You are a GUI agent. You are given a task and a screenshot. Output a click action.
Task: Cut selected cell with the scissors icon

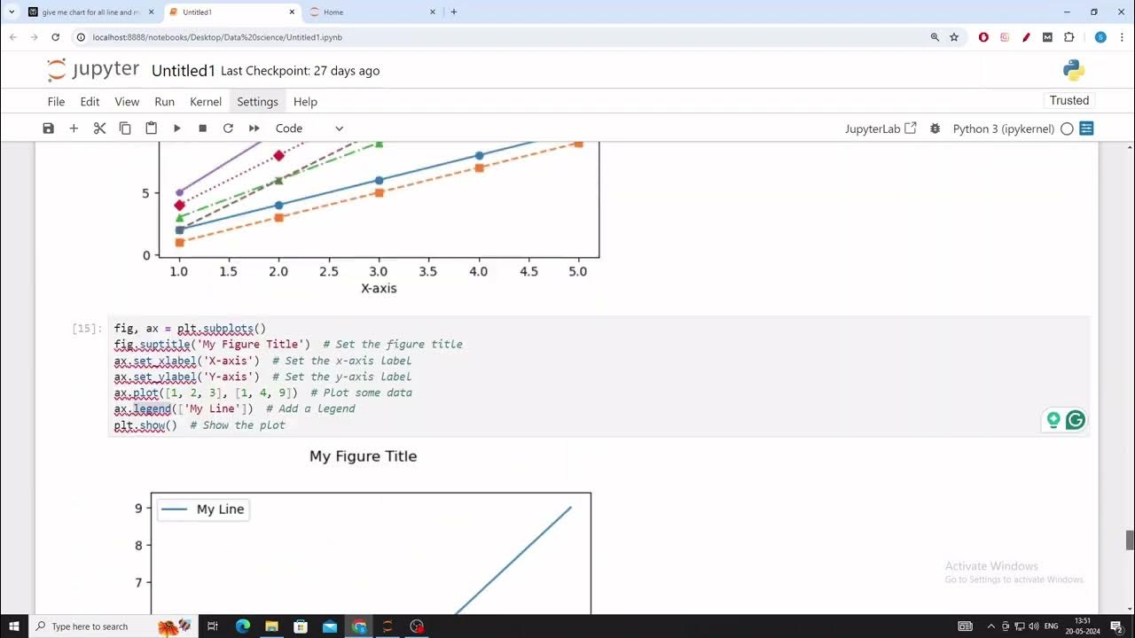coord(99,128)
